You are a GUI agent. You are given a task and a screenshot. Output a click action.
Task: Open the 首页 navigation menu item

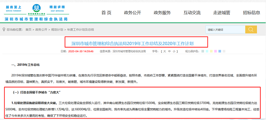tap(106, 13)
